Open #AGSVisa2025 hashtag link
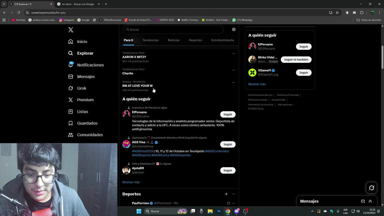The image size is (384, 216). tap(142, 151)
